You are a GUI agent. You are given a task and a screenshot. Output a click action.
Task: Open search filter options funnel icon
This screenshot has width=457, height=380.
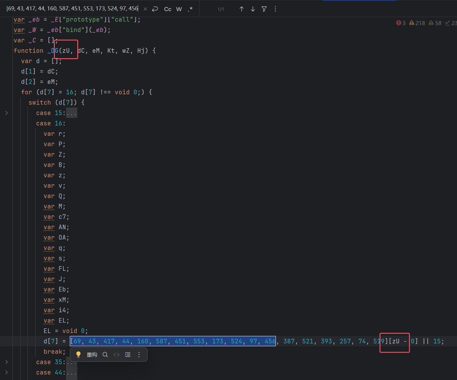264,9
